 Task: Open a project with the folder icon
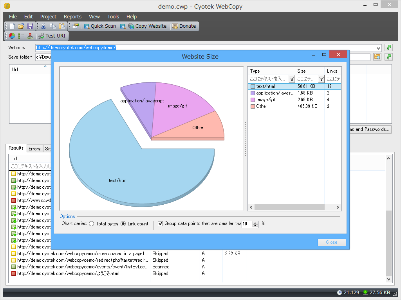pos(21,26)
